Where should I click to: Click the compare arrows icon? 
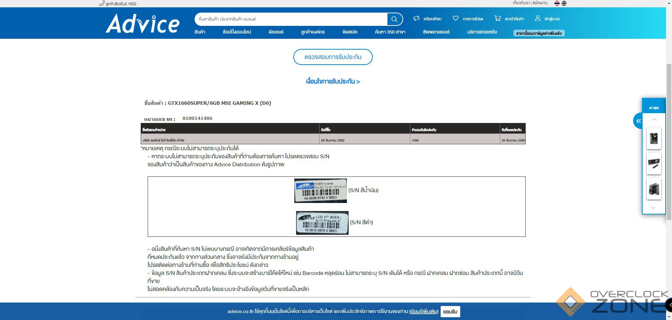pos(416,18)
